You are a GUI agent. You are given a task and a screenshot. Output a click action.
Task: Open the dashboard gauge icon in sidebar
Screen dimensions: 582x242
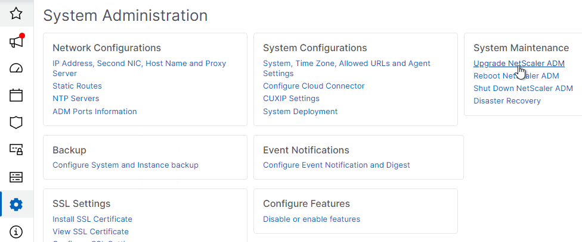coord(16,68)
